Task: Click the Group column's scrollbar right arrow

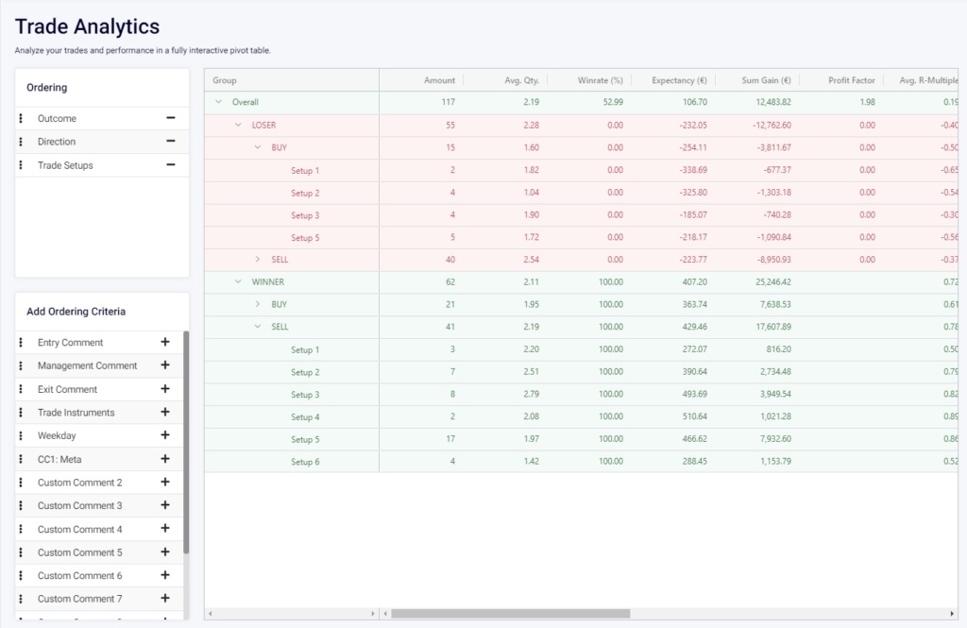Action: click(372, 613)
